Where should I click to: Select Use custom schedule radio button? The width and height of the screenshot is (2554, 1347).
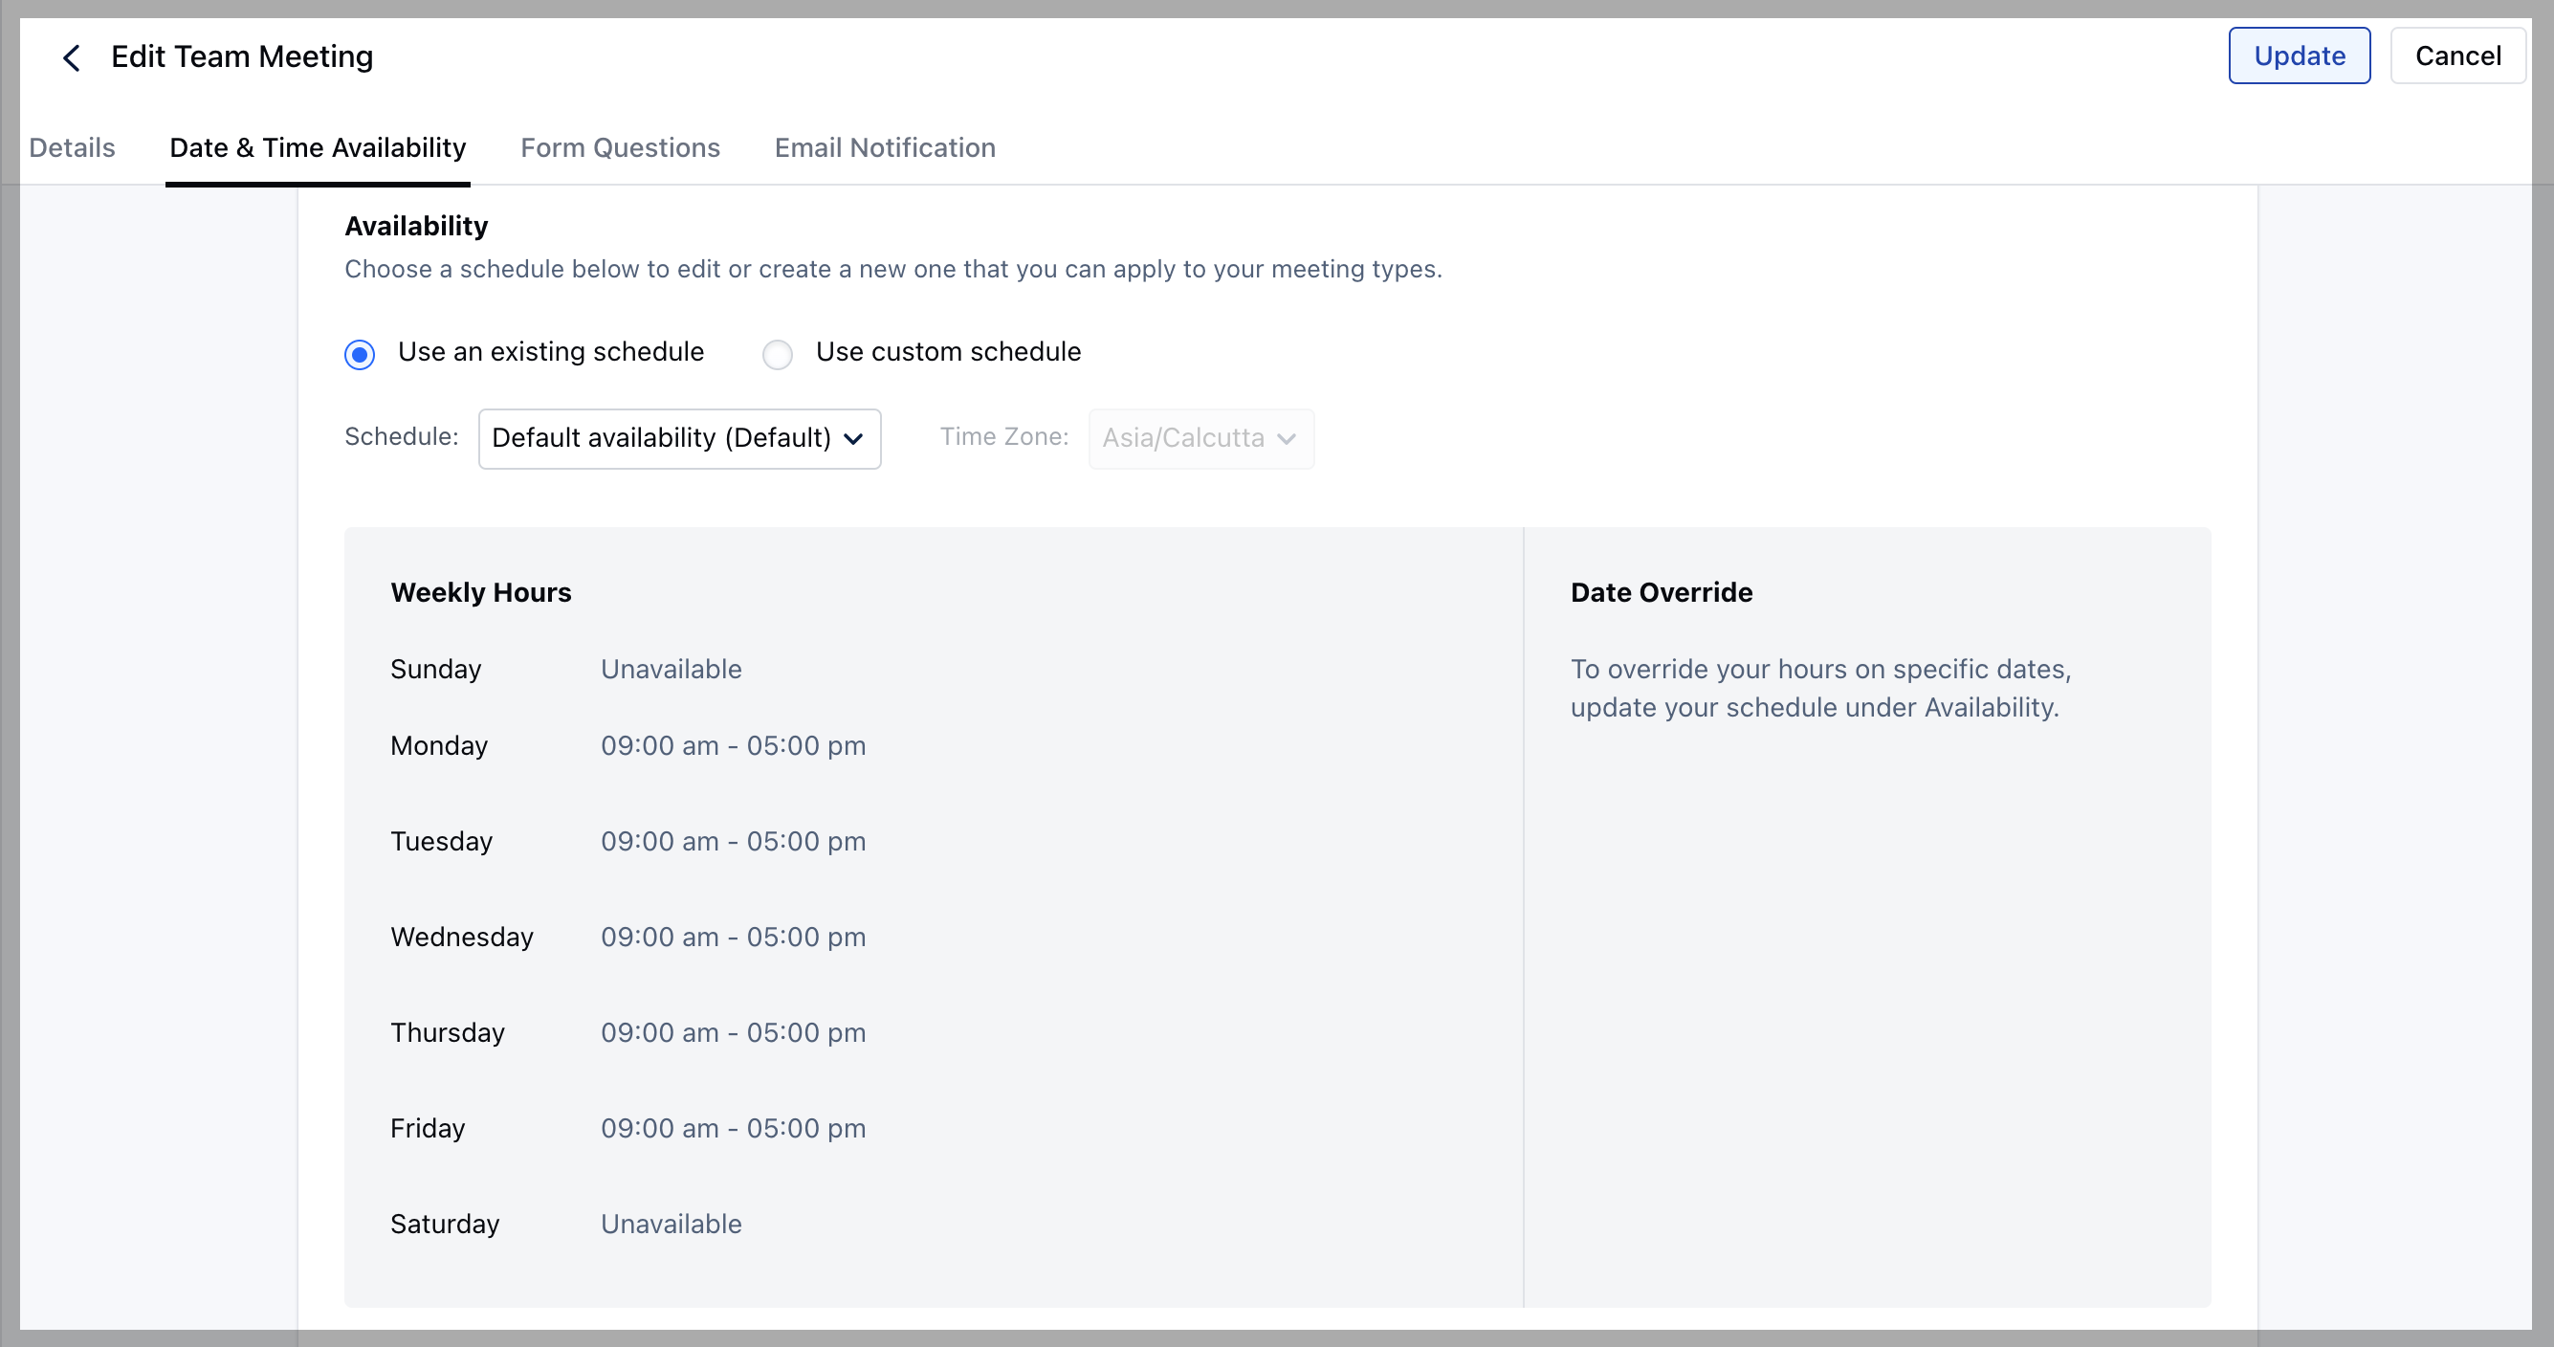click(778, 354)
